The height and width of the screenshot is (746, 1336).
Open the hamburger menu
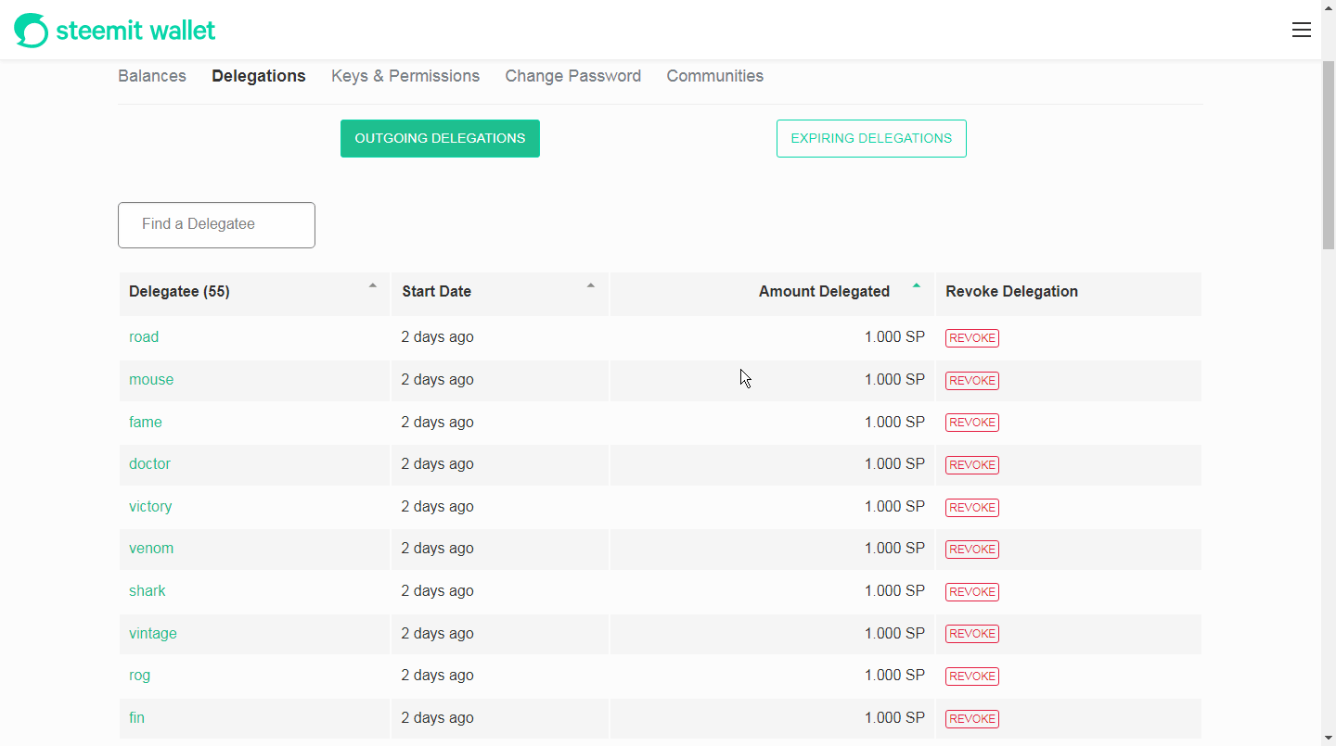[1301, 31]
